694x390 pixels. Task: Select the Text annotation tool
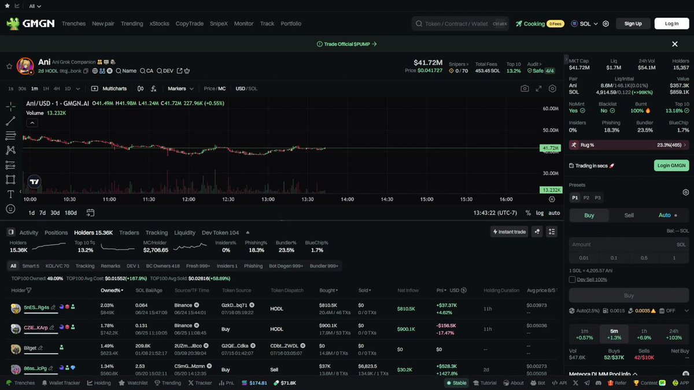pyautogui.click(x=10, y=194)
